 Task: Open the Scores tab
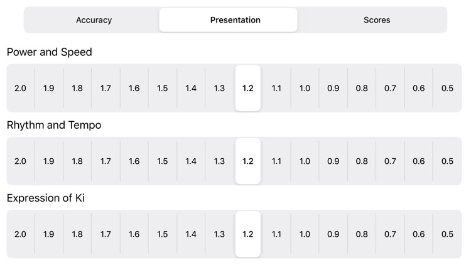(x=377, y=20)
